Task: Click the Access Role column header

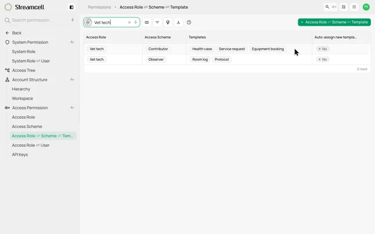Action: click(96, 37)
